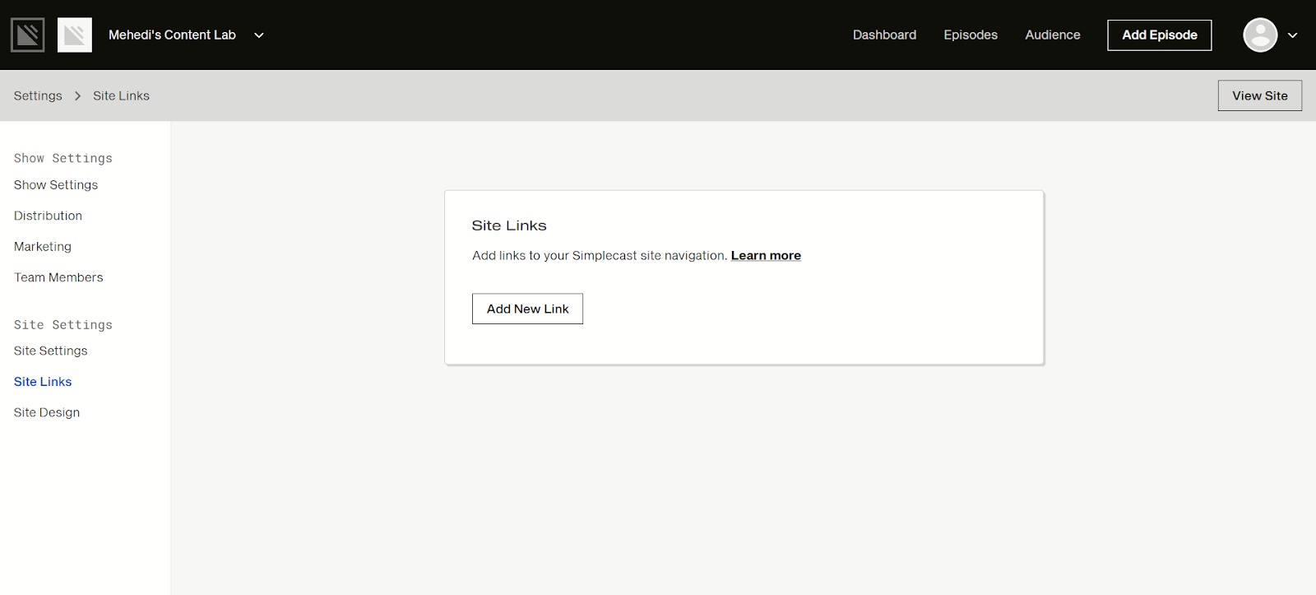Click the Site Links card heading
Screen dimensions: 1316x595
tap(509, 225)
